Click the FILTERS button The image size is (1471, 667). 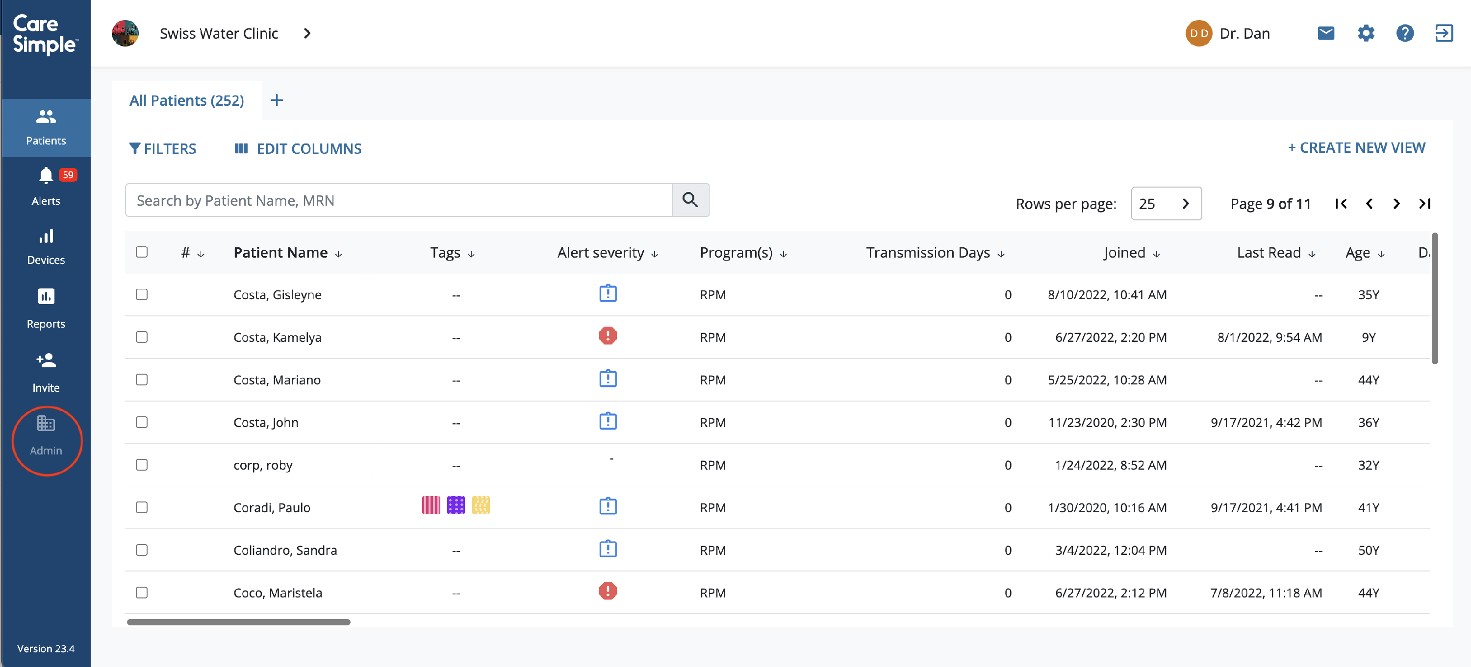click(x=163, y=149)
